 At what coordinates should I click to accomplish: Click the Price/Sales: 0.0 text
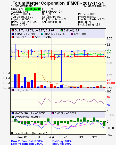tap(87, 17)
